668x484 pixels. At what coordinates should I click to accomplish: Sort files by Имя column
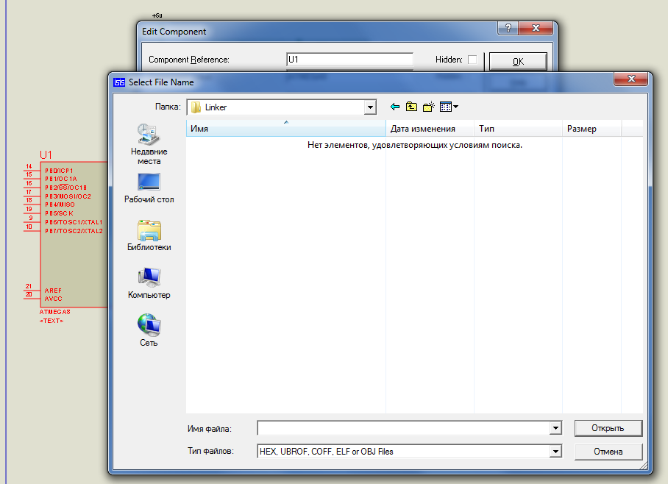click(285, 129)
